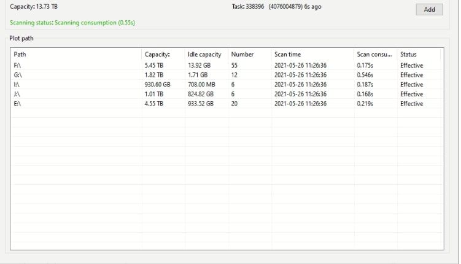Click the 1.01 TB capacity cell

click(153, 94)
